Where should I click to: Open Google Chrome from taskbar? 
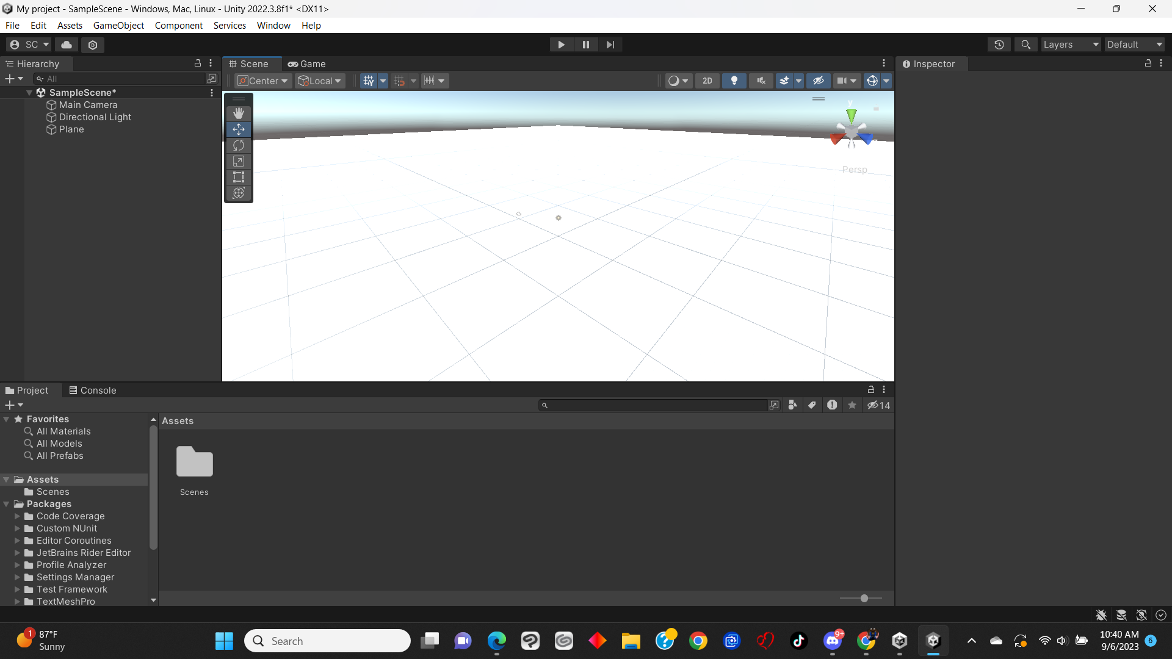698,641
